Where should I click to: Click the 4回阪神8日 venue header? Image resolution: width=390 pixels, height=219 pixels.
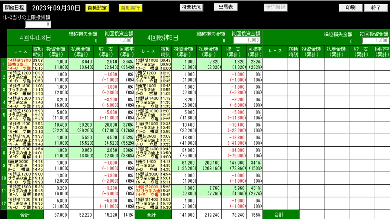(x=163, y=38)
